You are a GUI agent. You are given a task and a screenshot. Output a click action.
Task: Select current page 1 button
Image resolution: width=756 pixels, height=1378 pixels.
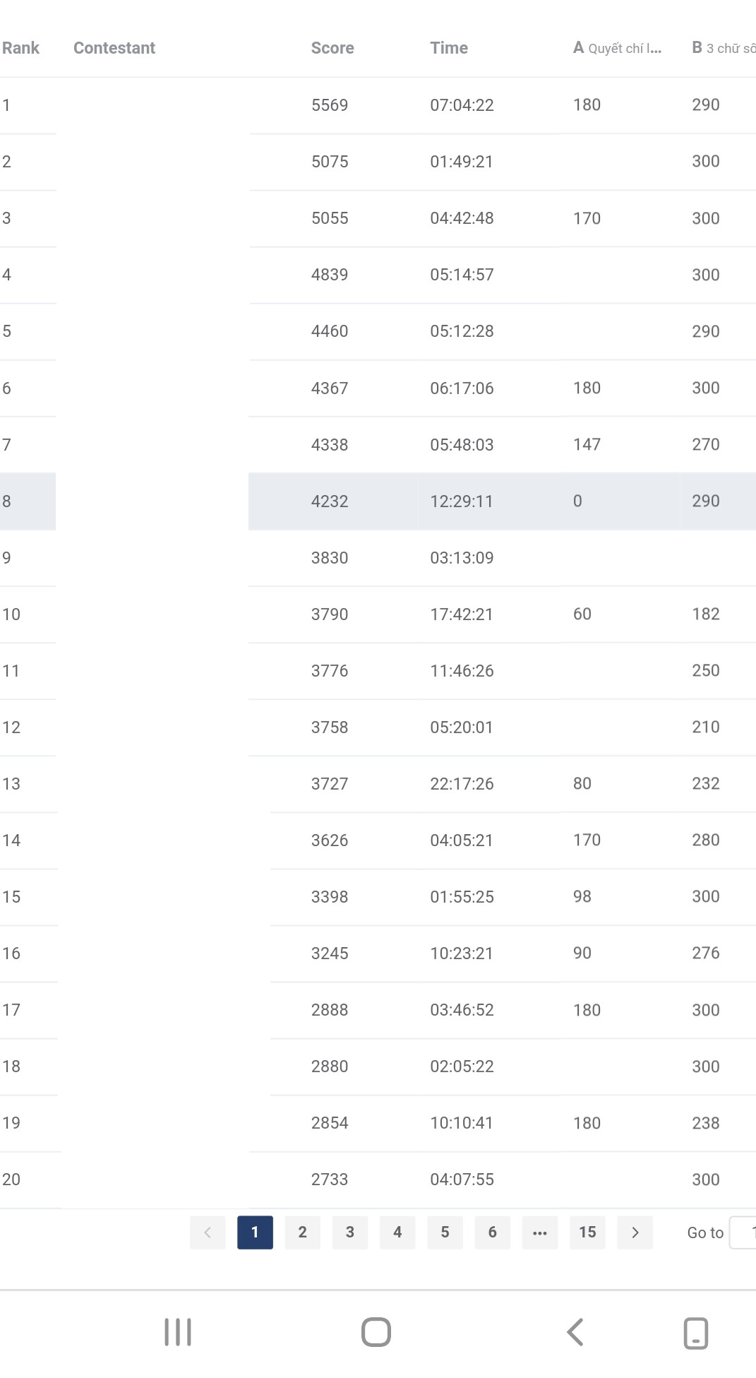pyautogui.click(x=255, y=1233)
